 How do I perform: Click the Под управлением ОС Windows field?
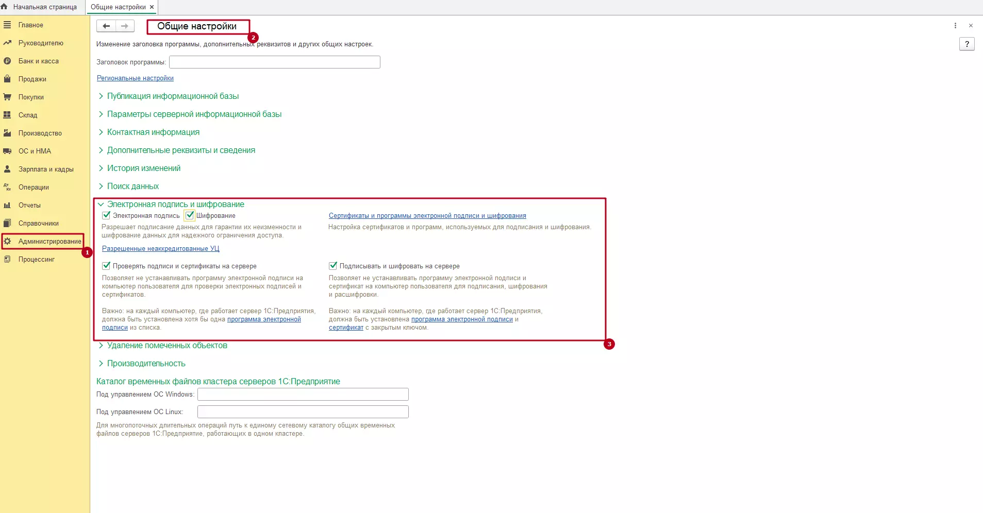303,394
